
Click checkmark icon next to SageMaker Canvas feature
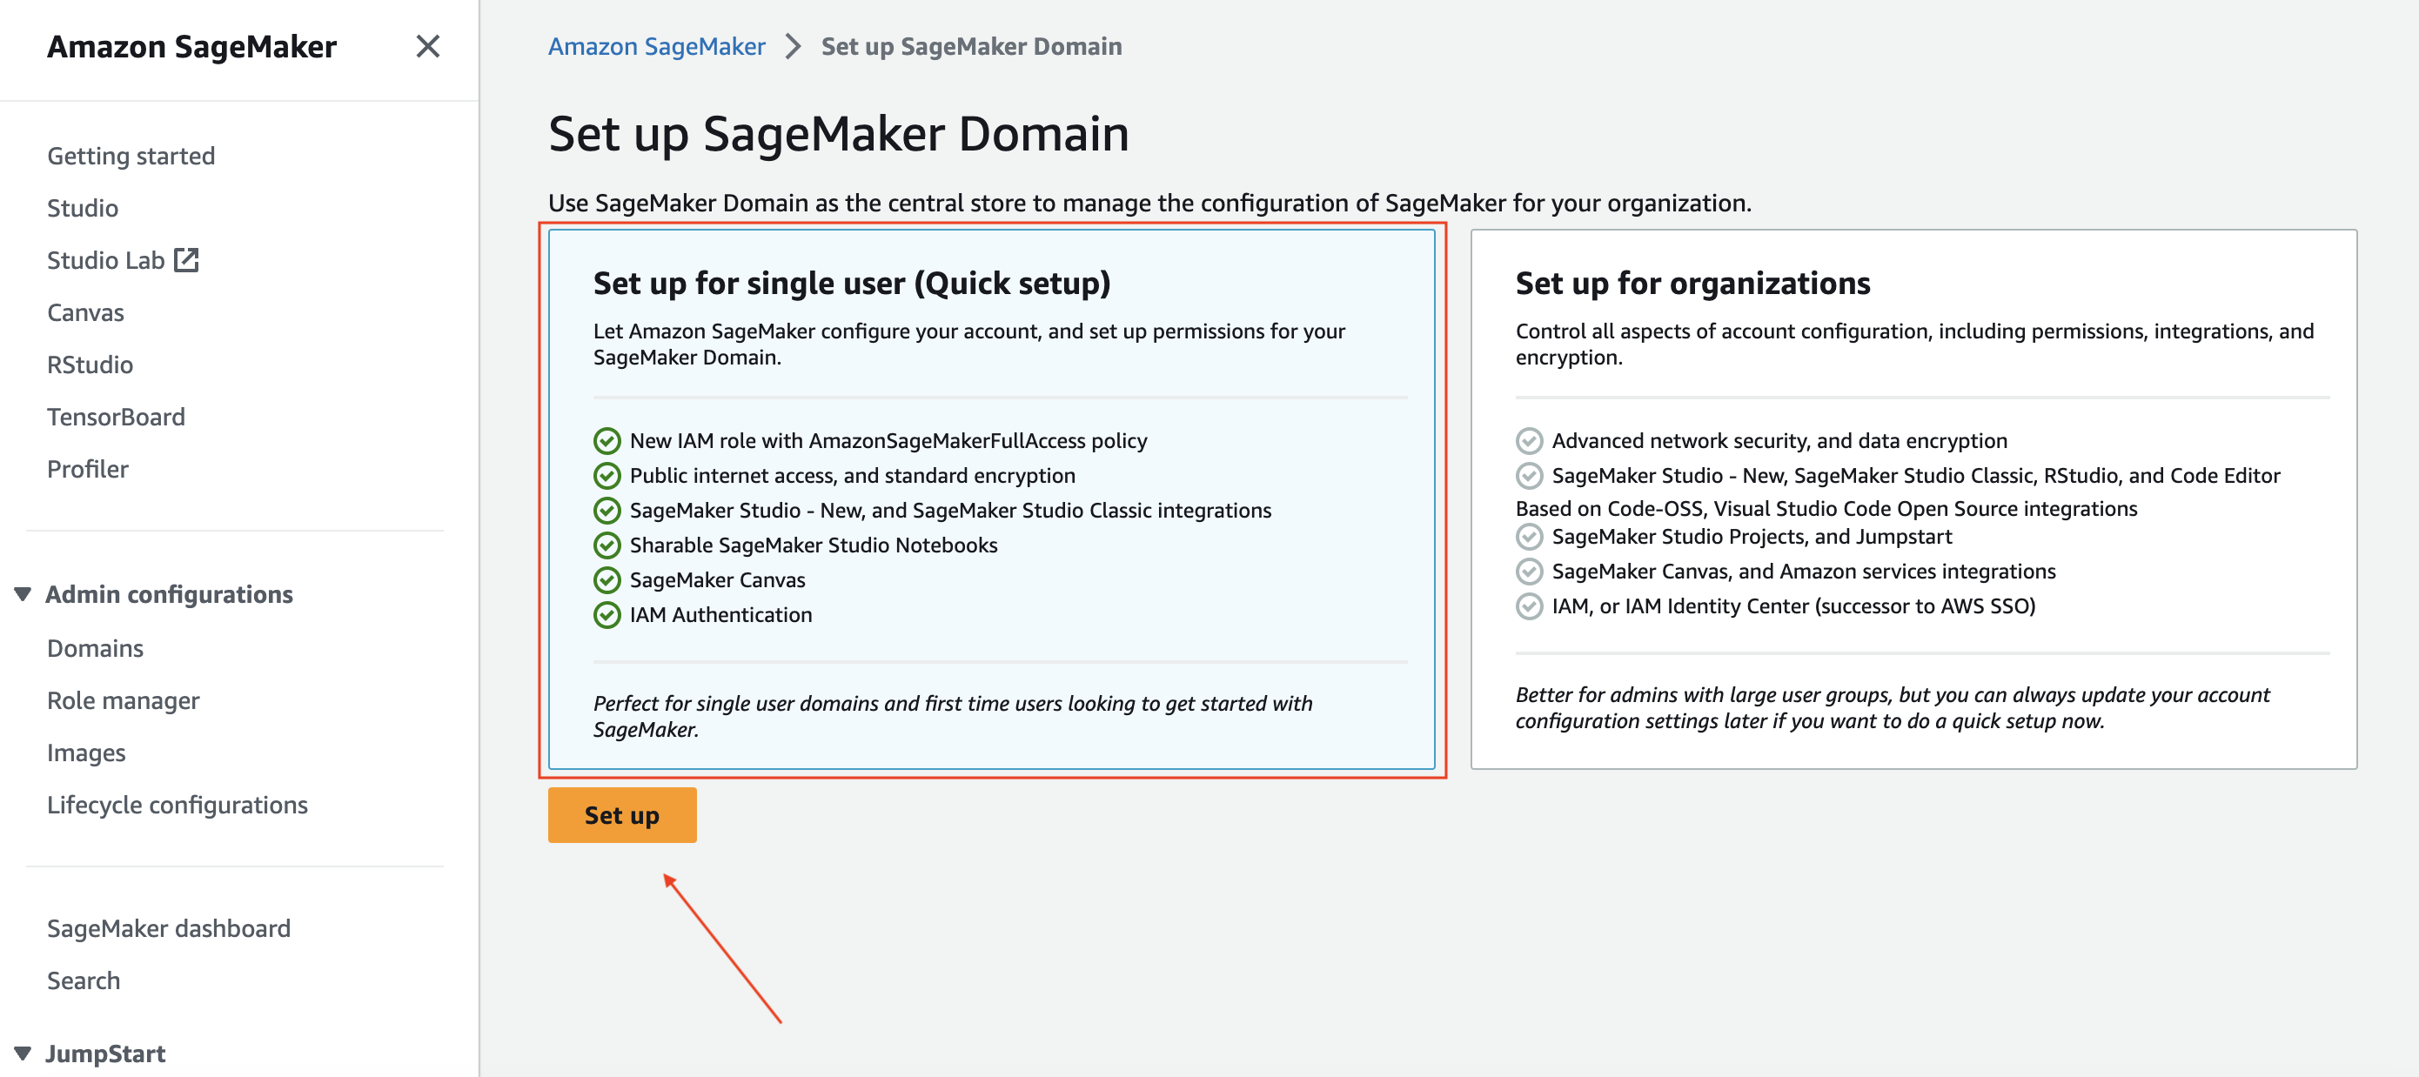pyautogui.click(x=606, y=580)
